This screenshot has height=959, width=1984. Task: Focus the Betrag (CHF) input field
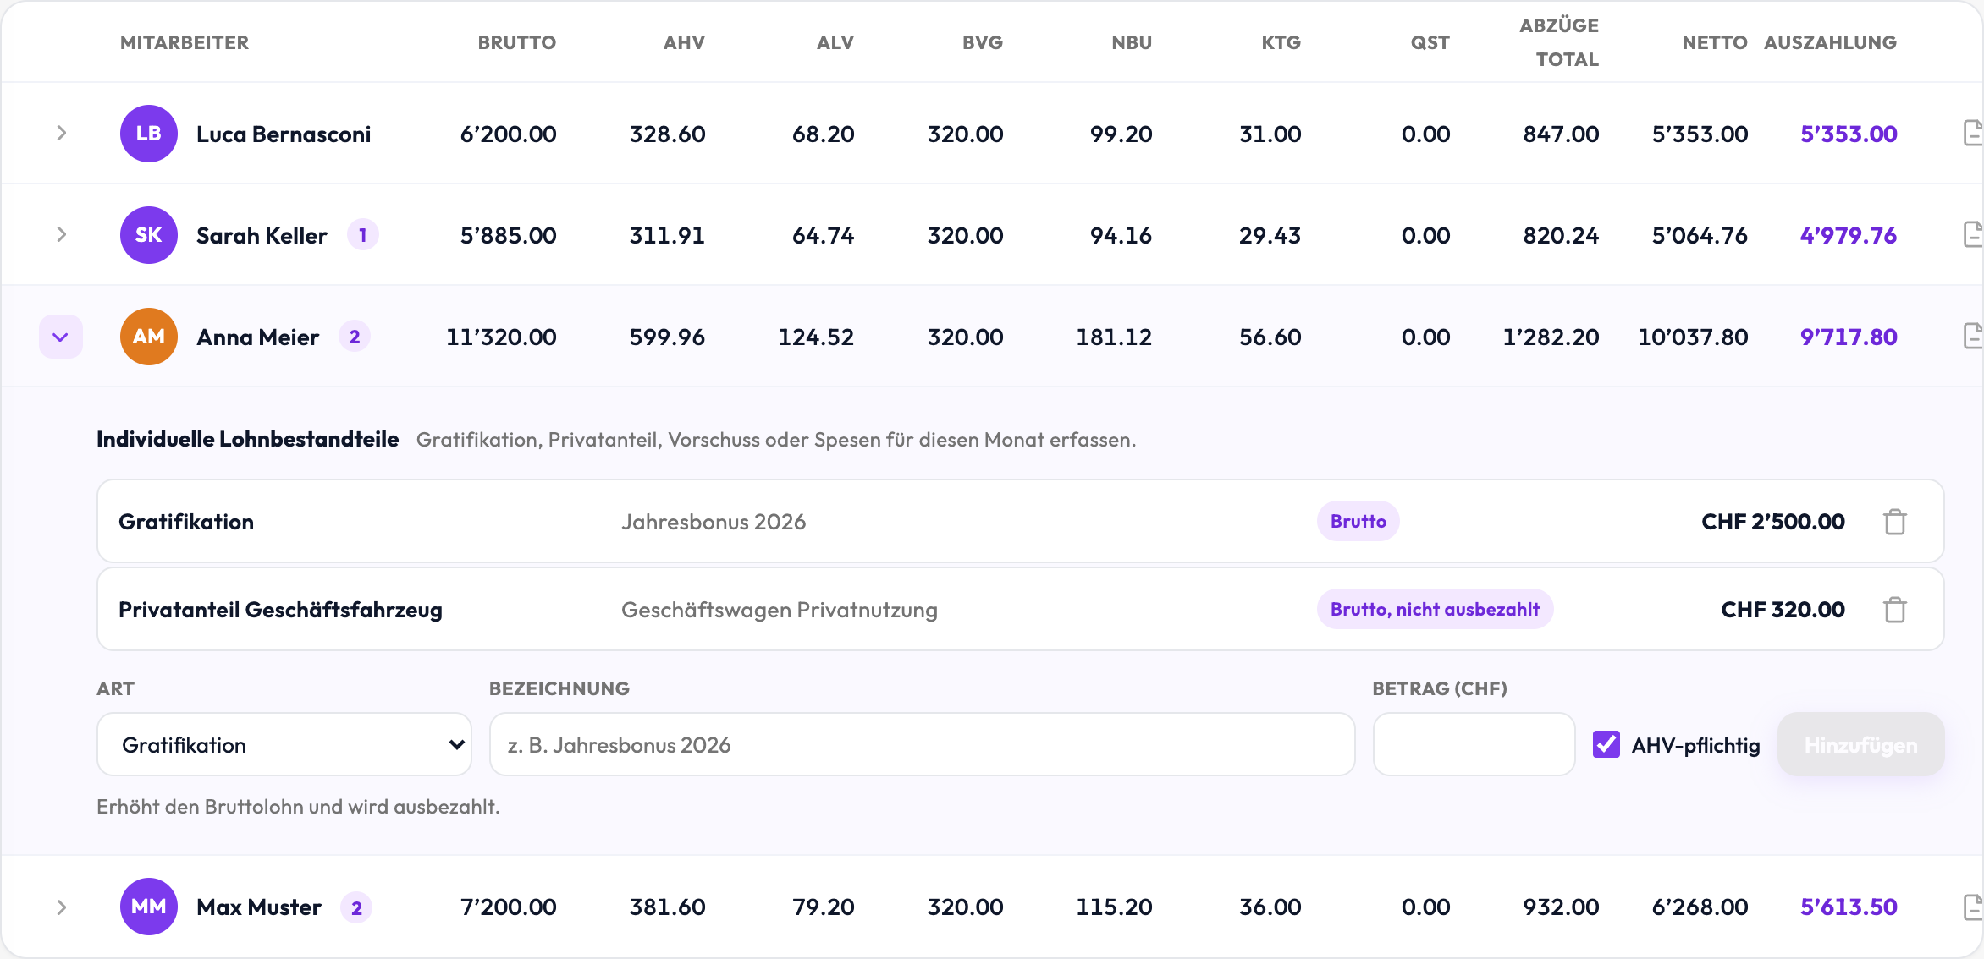(1474, 744)
